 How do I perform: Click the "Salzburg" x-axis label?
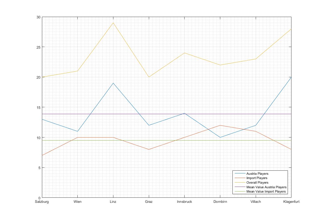point(42,202)
